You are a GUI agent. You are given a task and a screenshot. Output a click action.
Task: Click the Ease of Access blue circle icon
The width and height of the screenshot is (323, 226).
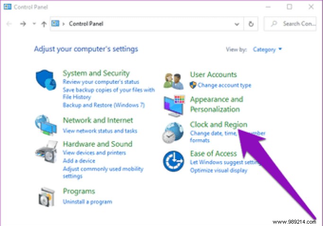[x=174, y=161]
